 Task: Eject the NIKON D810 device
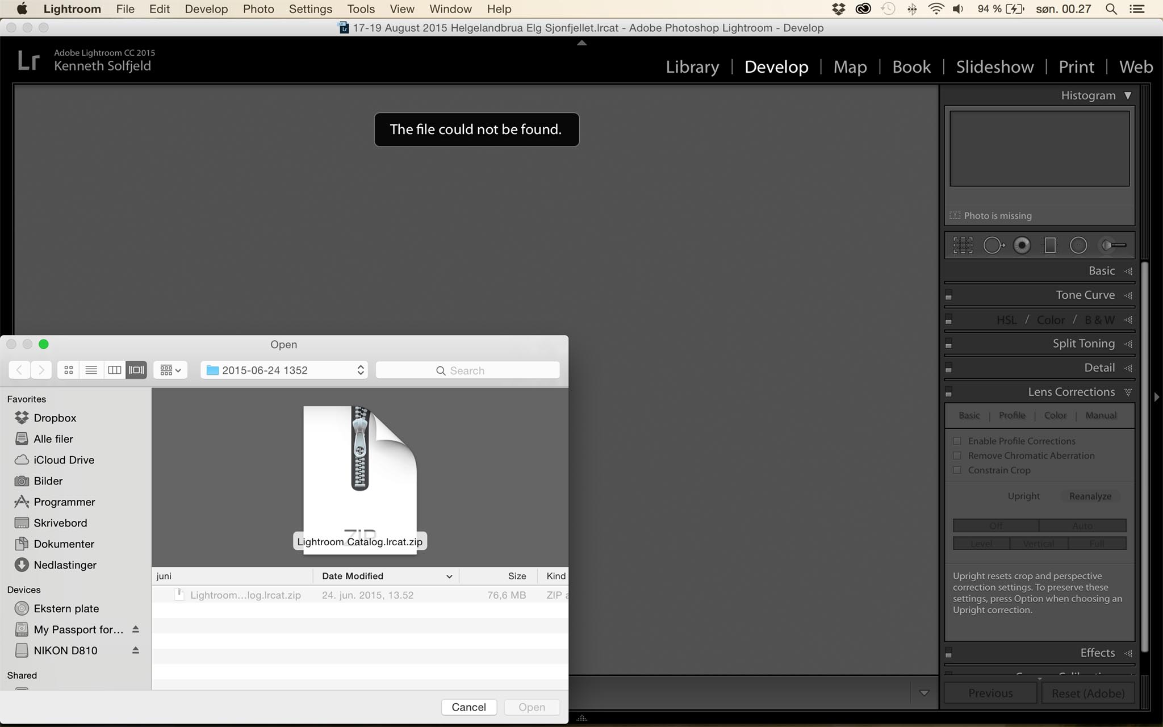tap(136, 650)
